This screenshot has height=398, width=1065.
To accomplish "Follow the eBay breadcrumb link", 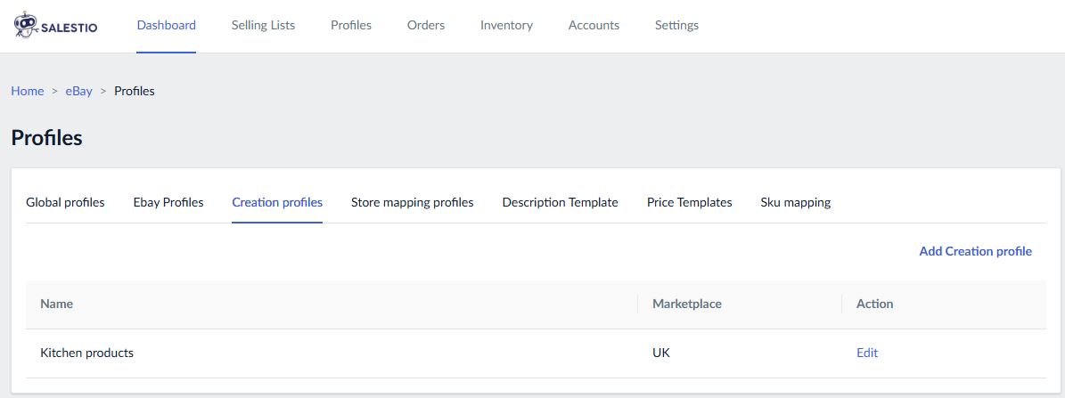I will [x=79, y=91].
